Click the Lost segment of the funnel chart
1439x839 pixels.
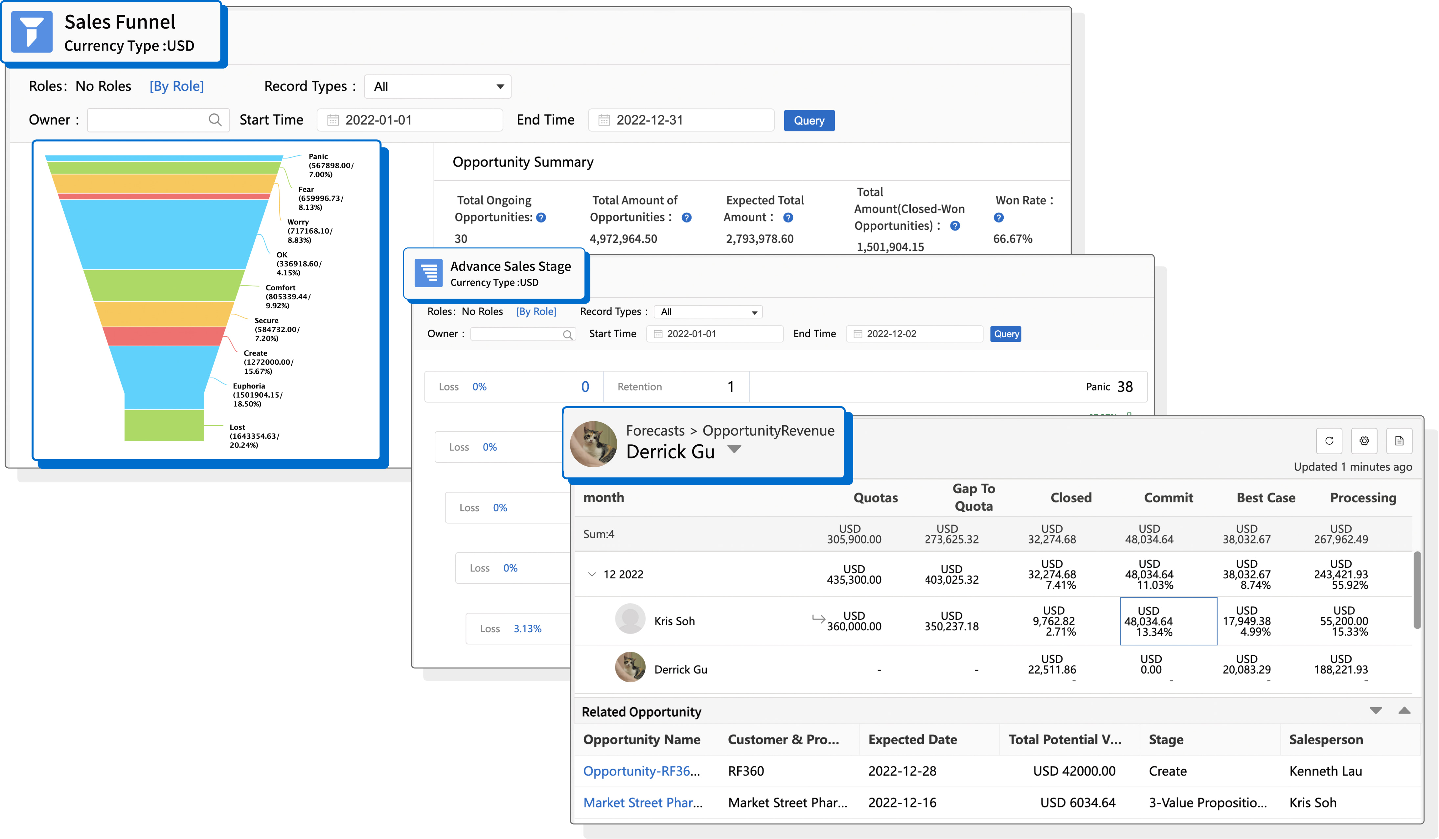pos(164,426)
